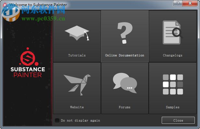Screen dimensions: 200x129
Task: Click the Website origami bird icon
Action: pyautogui.click(x=77, y=85)
